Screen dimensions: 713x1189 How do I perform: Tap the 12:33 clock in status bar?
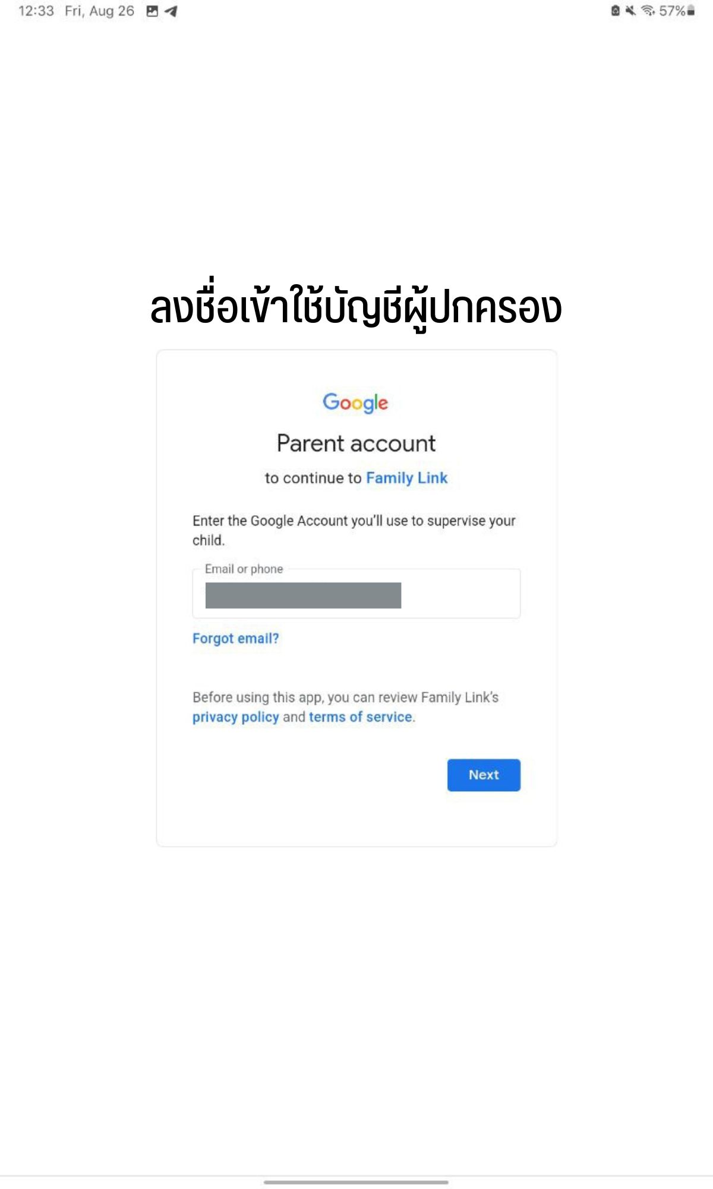[x=36, y=11]
